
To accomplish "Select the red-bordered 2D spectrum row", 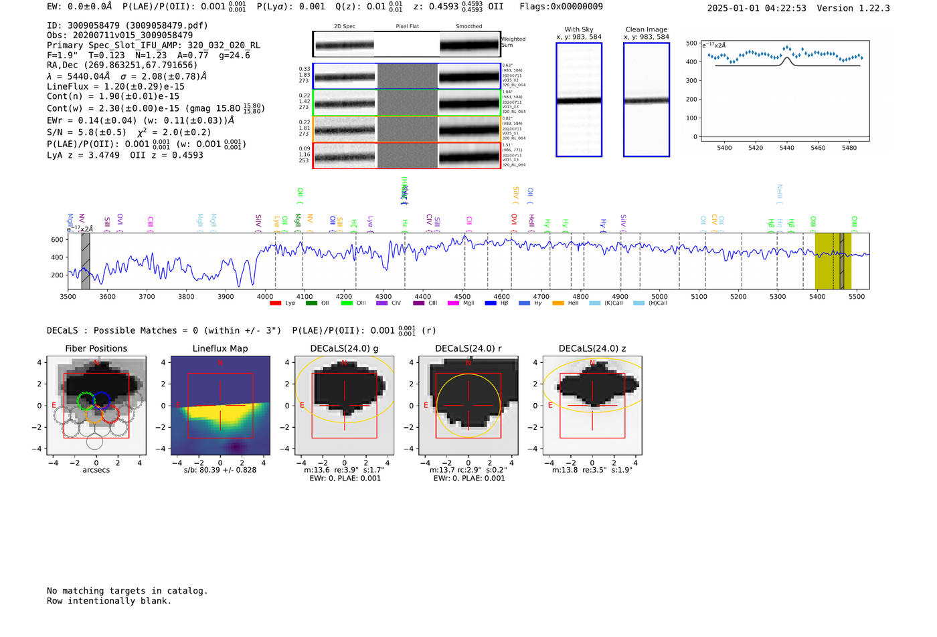I will pyautogui.click(x=407, y=156).
